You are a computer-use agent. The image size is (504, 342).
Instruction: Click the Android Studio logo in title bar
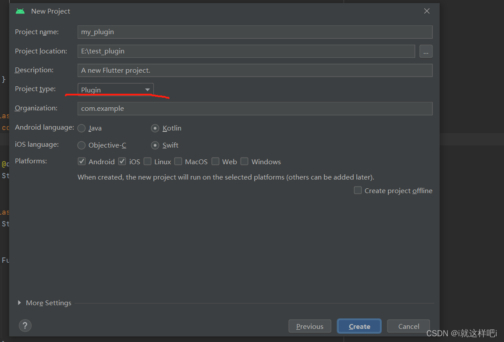(20, 11)
